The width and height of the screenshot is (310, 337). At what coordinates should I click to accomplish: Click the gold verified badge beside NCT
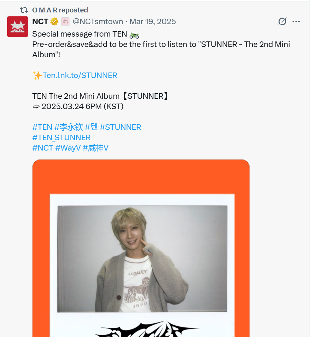pos(54,21)
